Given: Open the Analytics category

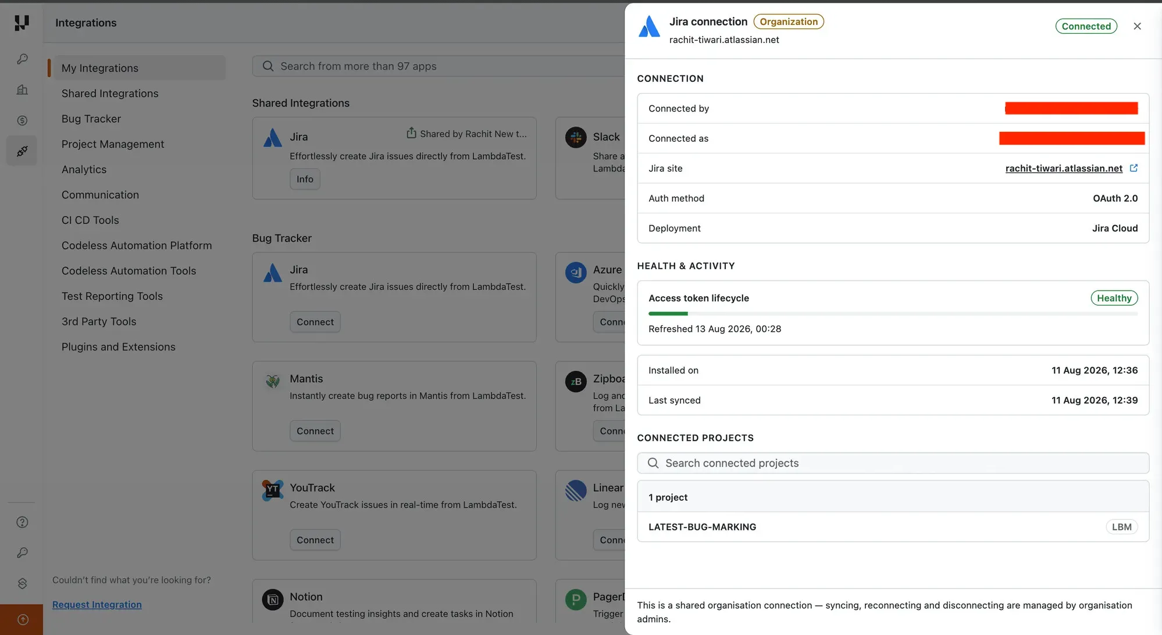Looking at the screenshot, I should point(84,170).
